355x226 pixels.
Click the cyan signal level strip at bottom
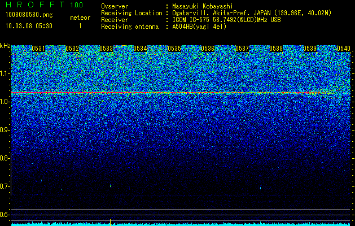(181, 224)
